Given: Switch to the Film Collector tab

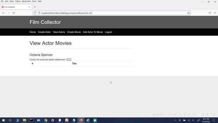Looking at the screenshot, I should click(x=16, y=7).
